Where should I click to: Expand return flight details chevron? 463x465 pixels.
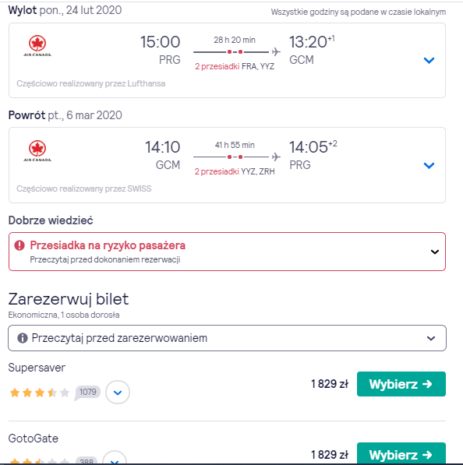pos(429,165)
